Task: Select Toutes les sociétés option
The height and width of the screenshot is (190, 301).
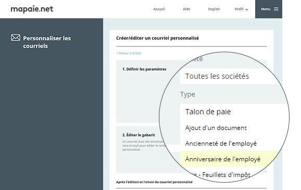Action: pos(217,76)
